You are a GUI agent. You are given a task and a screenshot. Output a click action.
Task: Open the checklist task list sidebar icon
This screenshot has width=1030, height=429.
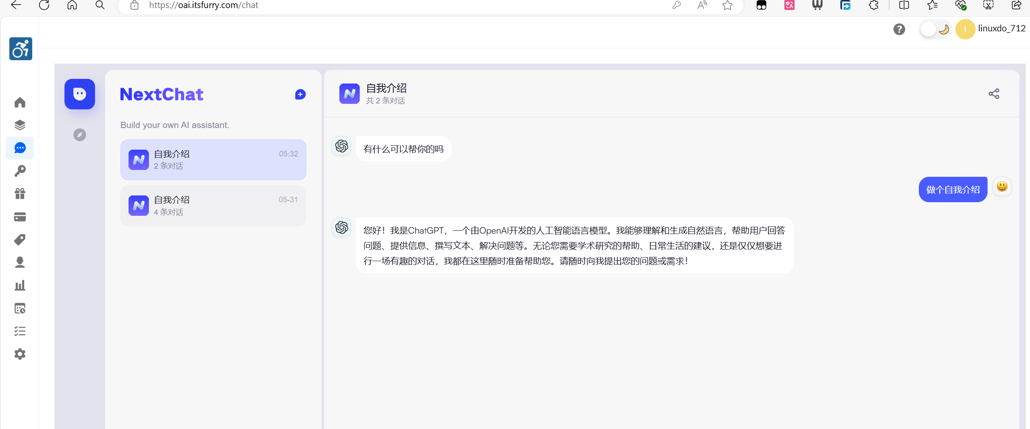[20, 331]
